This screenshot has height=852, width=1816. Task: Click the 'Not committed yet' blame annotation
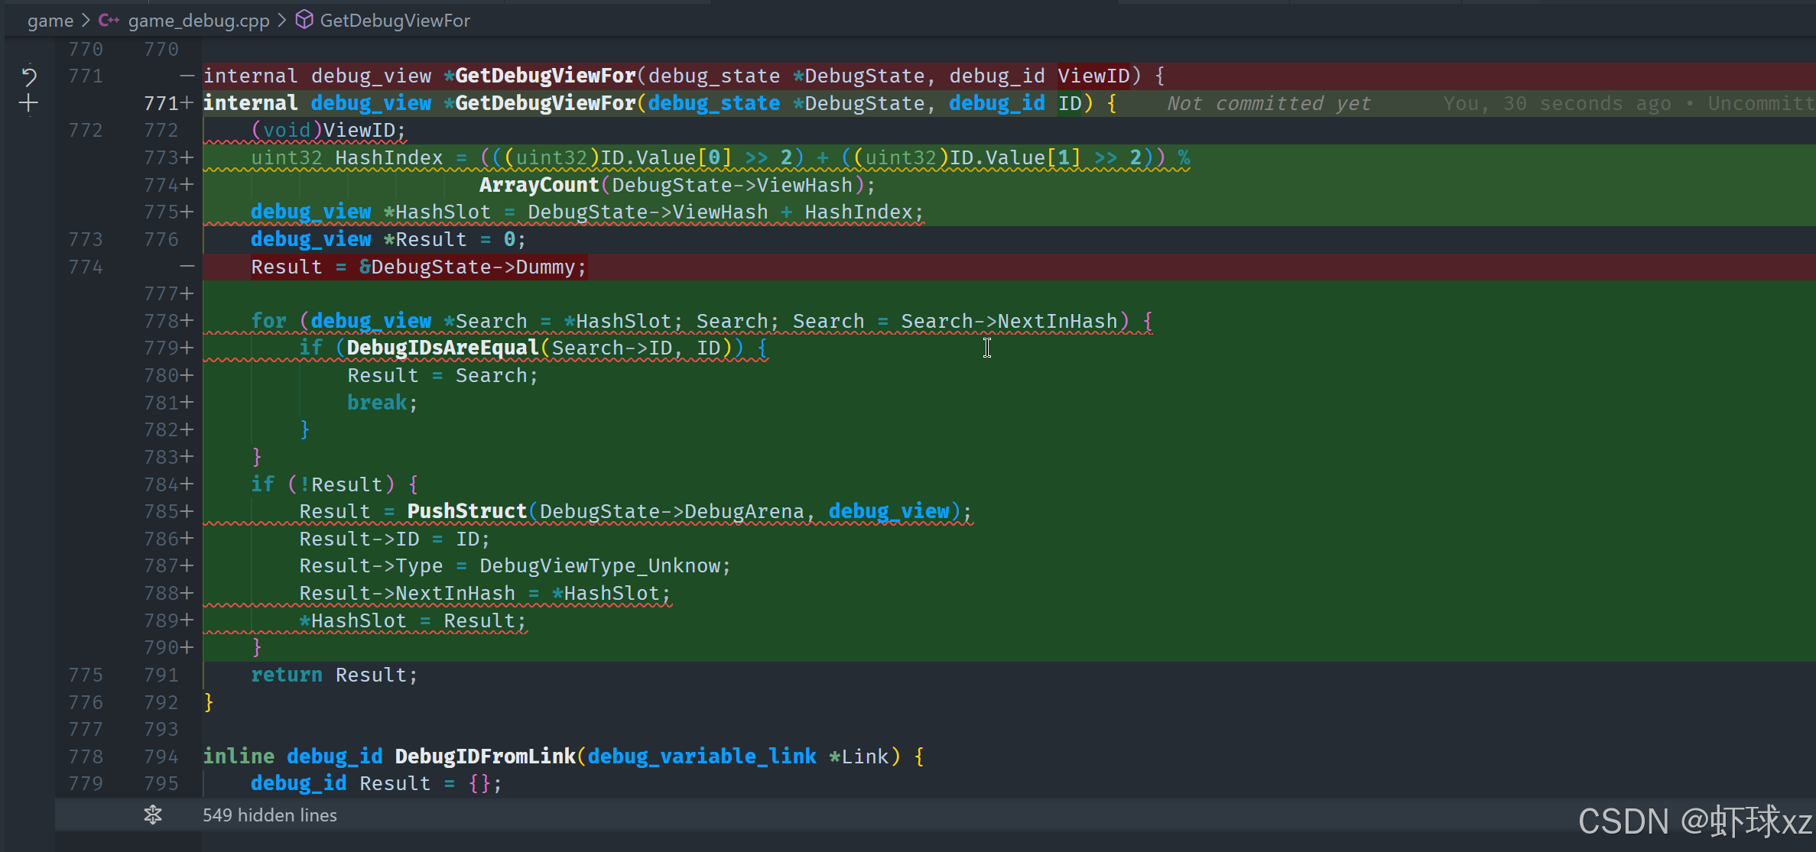[1269, 103]
